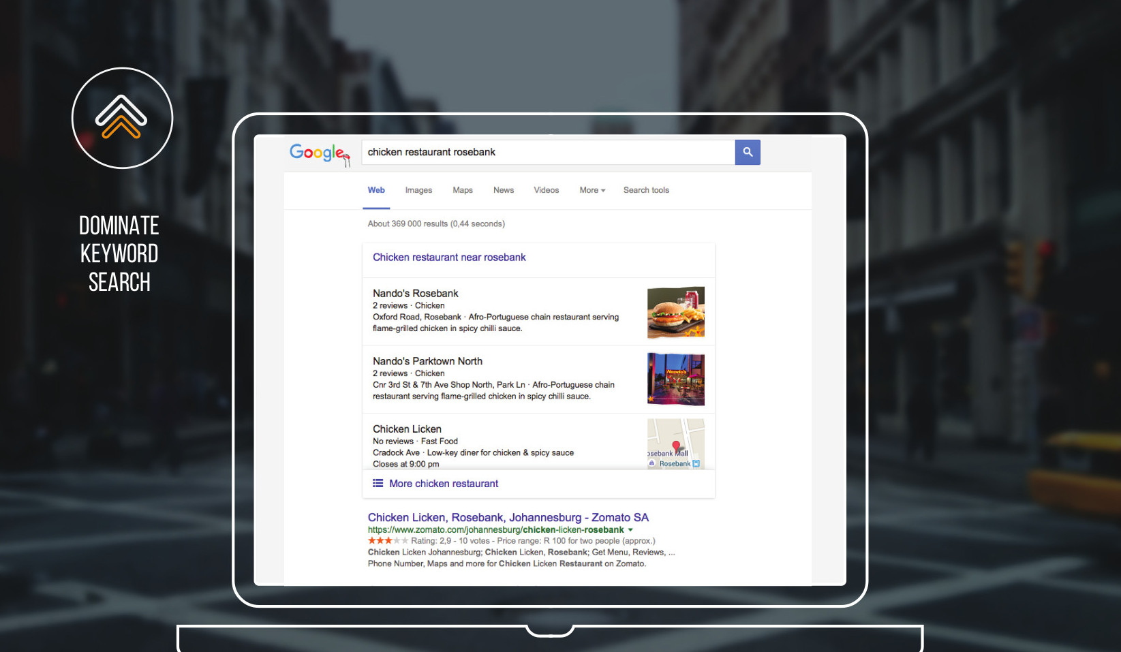Switch to the Maps tab
This screenshot has height=652, width=1121.
(x=462, y=190)
